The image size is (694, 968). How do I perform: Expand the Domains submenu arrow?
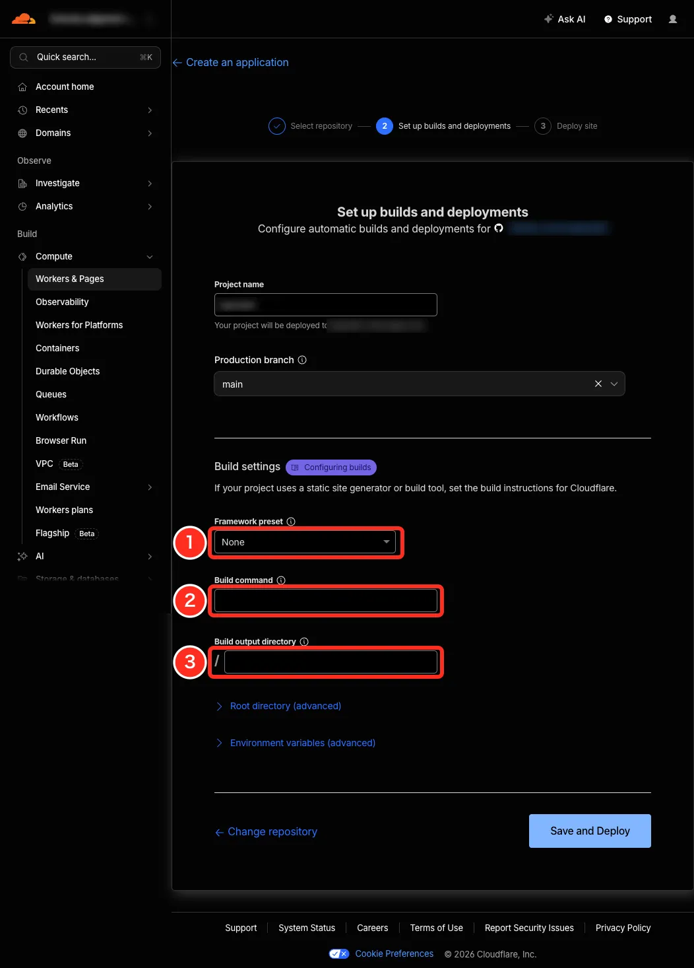(x=150, y=133)
